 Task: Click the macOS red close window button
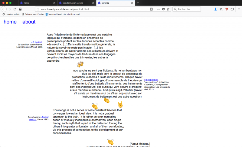point(3,3)
